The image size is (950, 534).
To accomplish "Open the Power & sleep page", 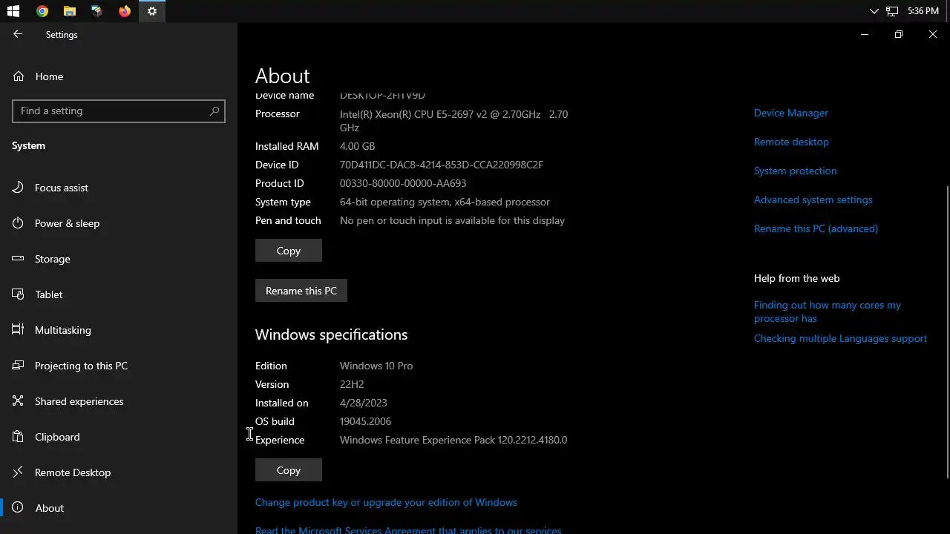I will 119,223.
